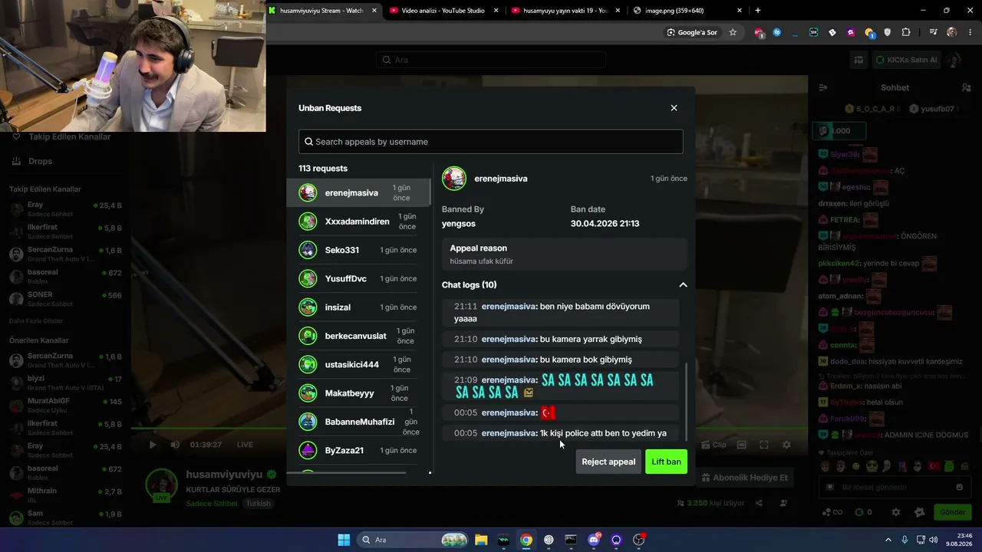Switch to husamyuyu yayın vakti 19 tab

click(x=565, y=11)
